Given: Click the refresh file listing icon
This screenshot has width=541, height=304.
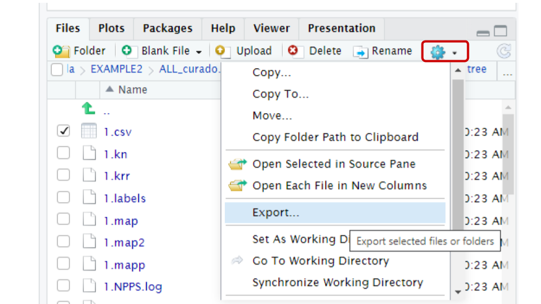Looking at the screenshot, I should [503, 51].
